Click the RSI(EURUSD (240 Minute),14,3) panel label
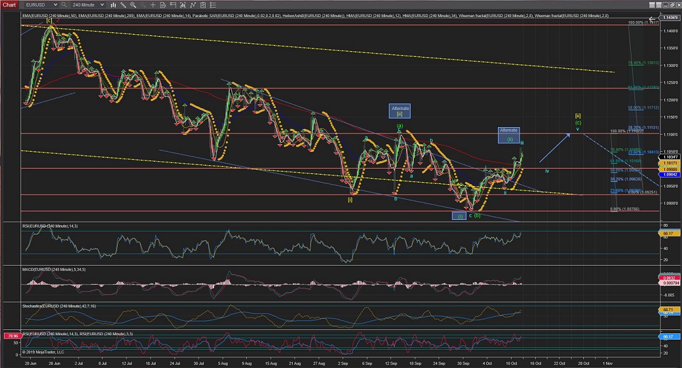This screenshot has width=682, height=368. click(x=50, y=226)
